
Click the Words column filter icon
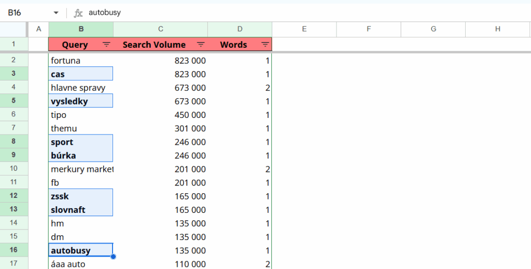[x=265, y=45]
